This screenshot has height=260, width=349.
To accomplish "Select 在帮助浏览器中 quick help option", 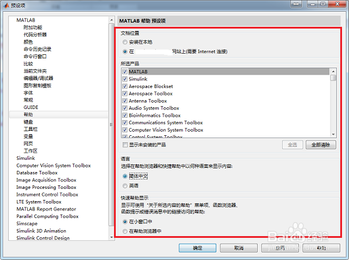I will [125, 231].
